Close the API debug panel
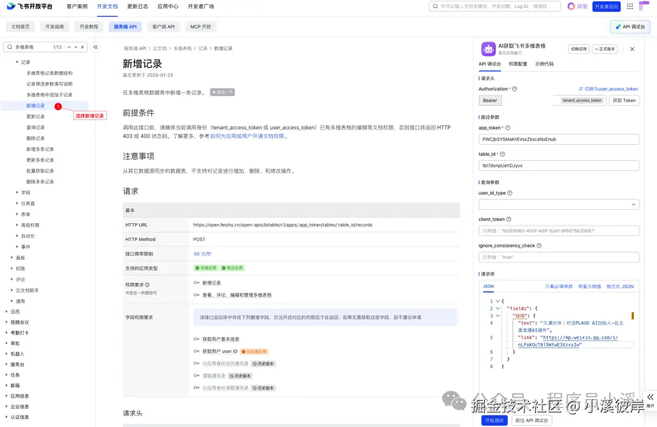 coord(632,49)
